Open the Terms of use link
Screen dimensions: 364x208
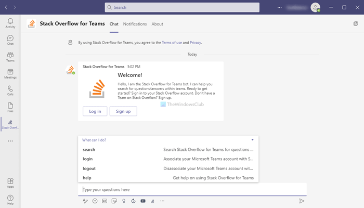coord(172,43)
